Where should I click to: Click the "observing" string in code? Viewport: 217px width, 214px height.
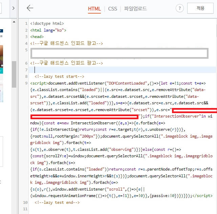coord(121,149)
